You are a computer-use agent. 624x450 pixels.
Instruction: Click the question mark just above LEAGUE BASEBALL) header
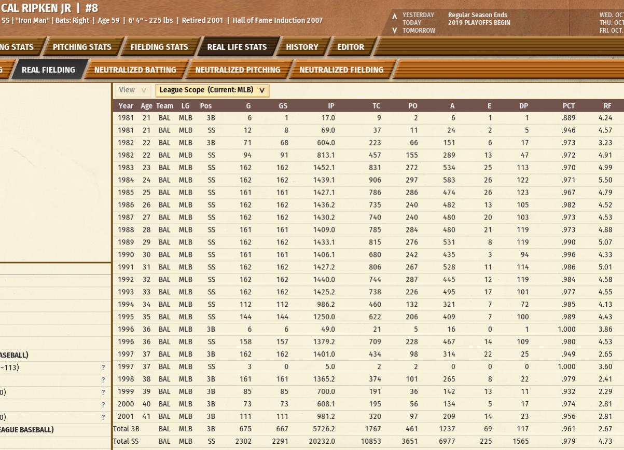(x=103, y=417)
